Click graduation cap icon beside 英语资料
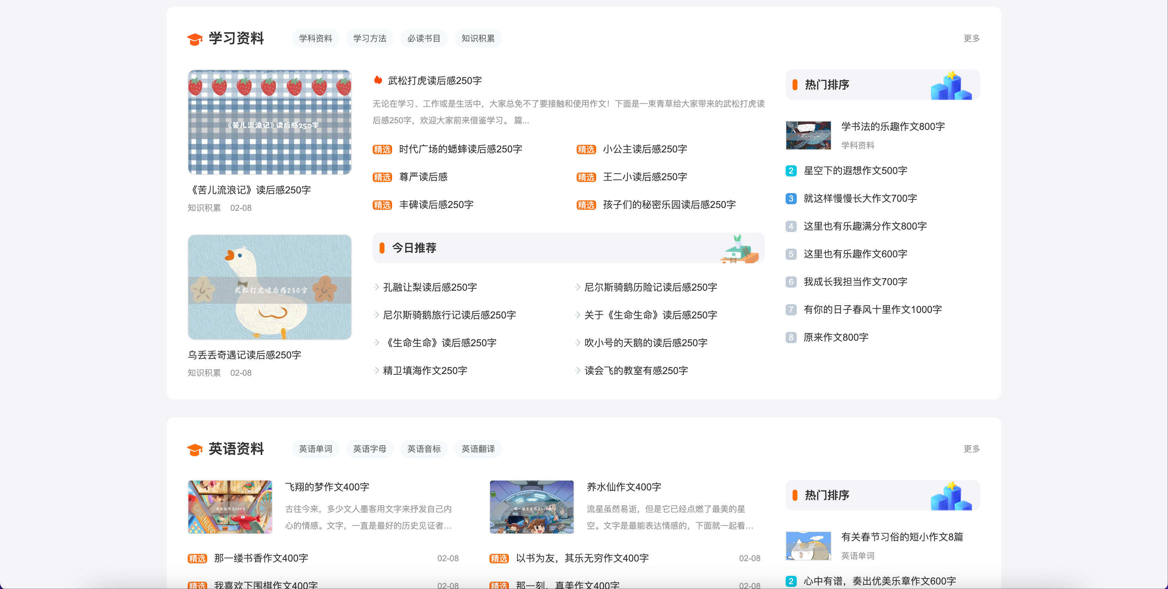 click(x=195, y=449)
